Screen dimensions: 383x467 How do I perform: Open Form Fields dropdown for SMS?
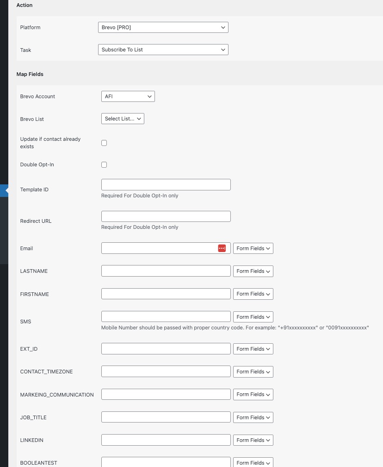(253, 317)
